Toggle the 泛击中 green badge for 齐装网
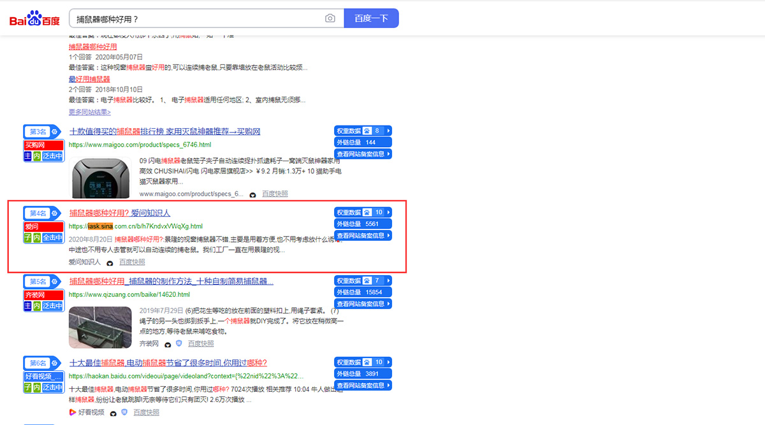This screenshot has width=765, height=425. tap(53, 305)
